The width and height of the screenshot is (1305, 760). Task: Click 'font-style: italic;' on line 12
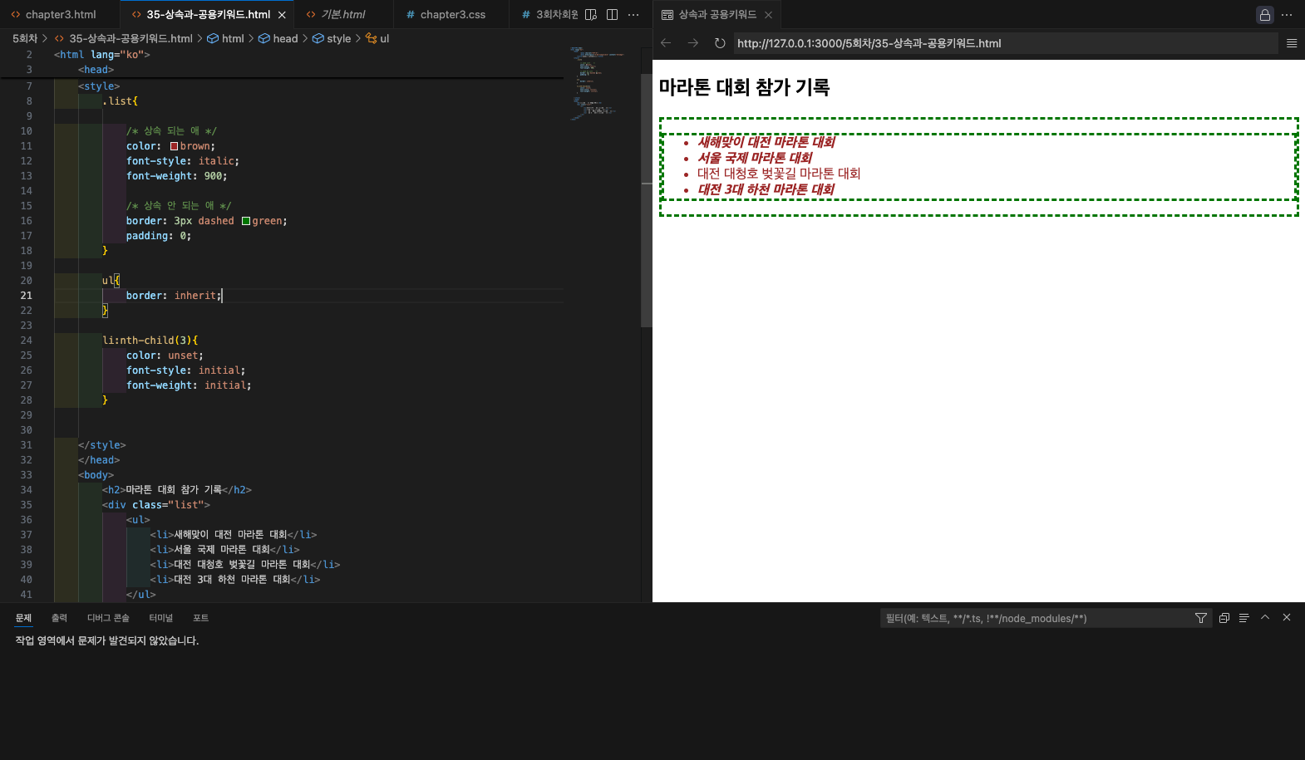183,161
